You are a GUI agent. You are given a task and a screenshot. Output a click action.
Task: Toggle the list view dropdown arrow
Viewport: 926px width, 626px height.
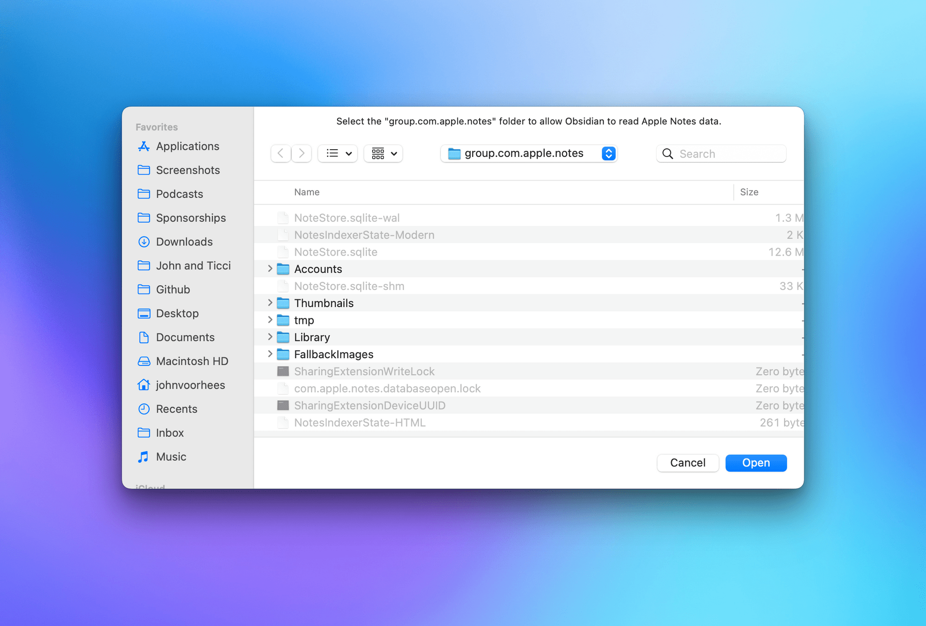pos(348,153)
